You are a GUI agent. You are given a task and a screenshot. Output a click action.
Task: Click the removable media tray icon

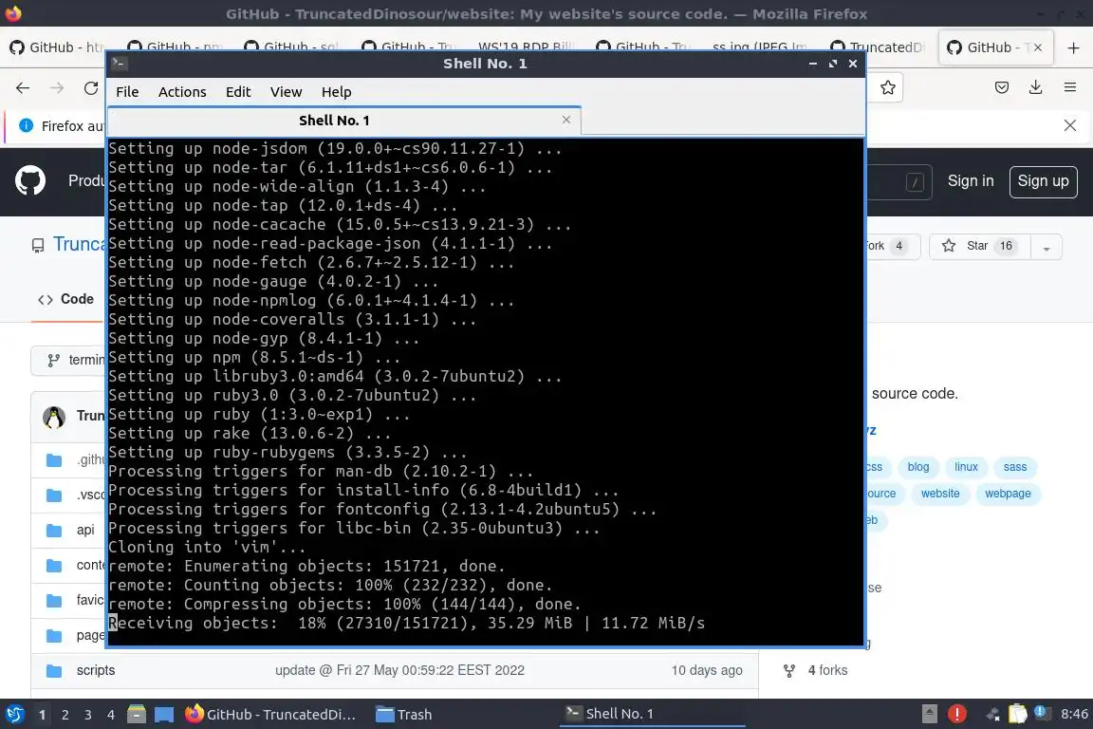coord(929,714)
